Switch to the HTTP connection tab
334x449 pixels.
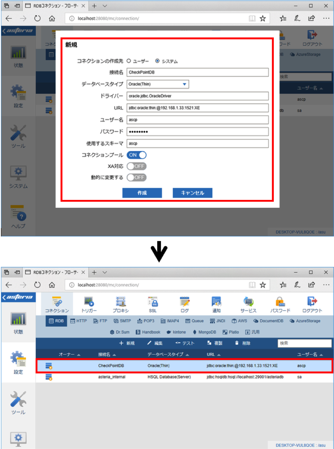click(x=79, y=321)
